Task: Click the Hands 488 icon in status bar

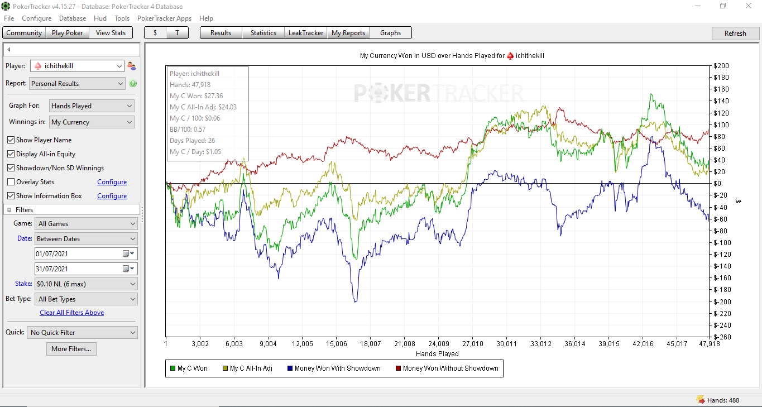Action: click(700, 400)
